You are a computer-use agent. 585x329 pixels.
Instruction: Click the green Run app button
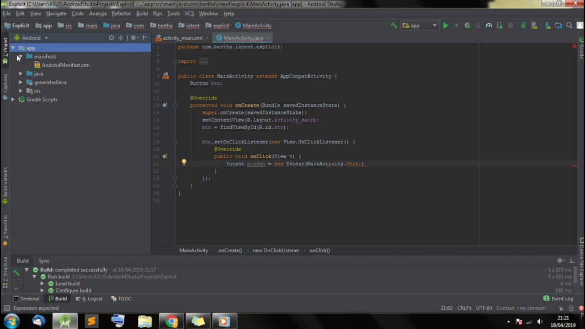click(446, 26)
